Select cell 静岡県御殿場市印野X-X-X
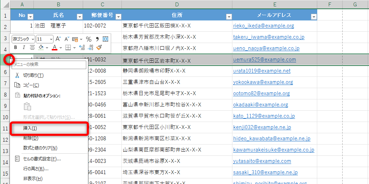This screenshot has height=184, width=369. point(177,71)
